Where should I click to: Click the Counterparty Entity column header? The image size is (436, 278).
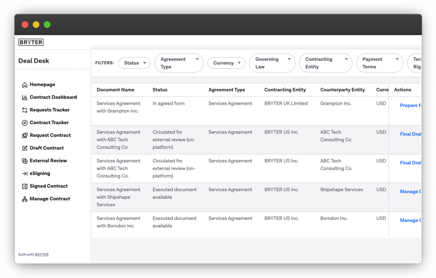click(x=342, y=90)
